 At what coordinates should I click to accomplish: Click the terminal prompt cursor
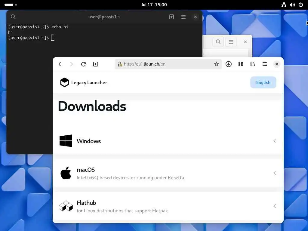(x=53, y=38)
